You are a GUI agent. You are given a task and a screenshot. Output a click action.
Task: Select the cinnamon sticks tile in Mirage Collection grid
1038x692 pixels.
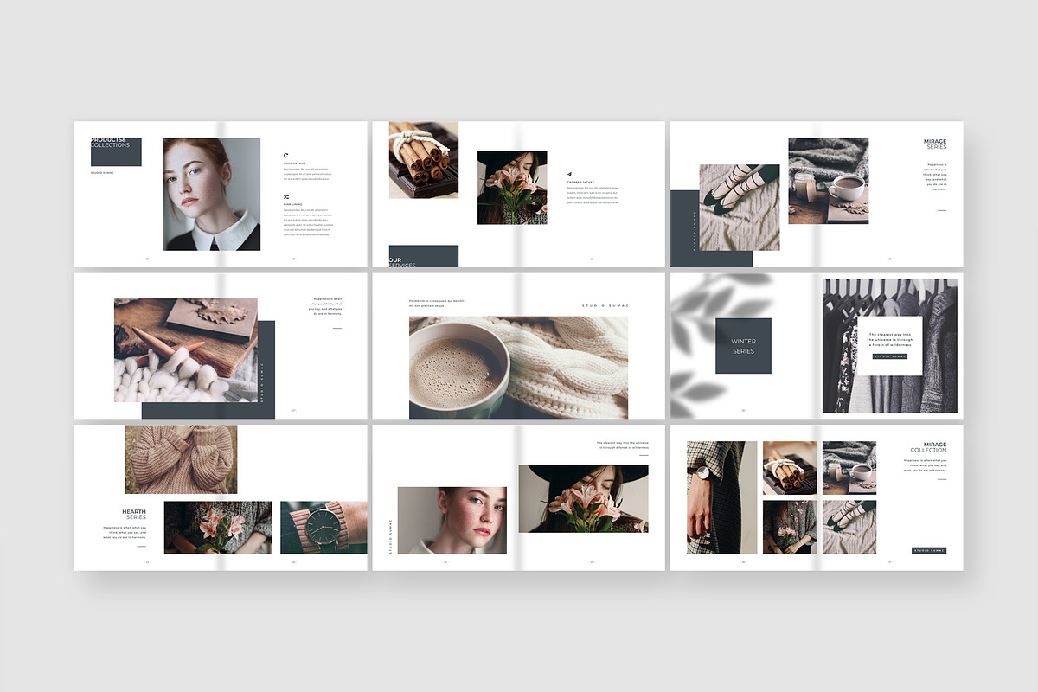click(790, 468)
